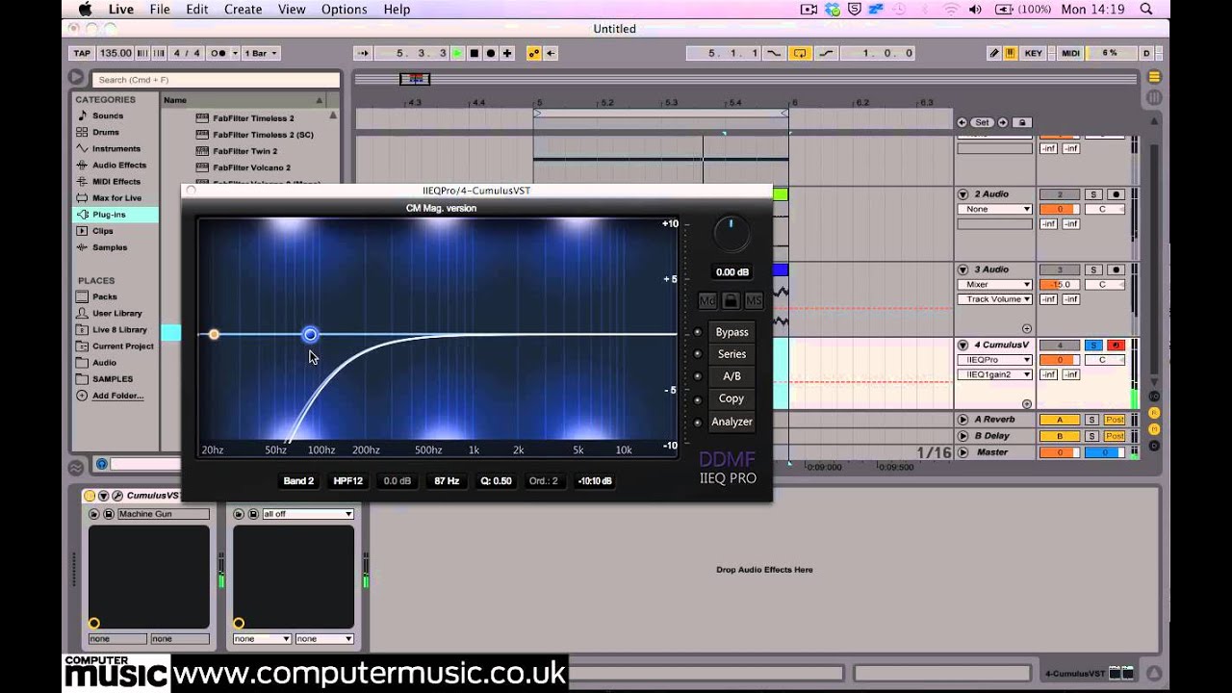Screen dimensions: 1232x693
Task: Click the Bypass button in IIEQ Pro
Action: pos(731,332)
